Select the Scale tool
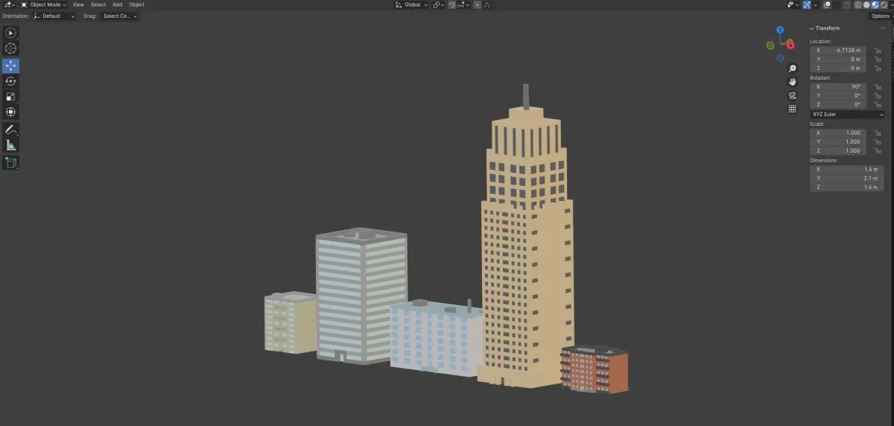This screenshot has width=894, height=426. point(10,97)
